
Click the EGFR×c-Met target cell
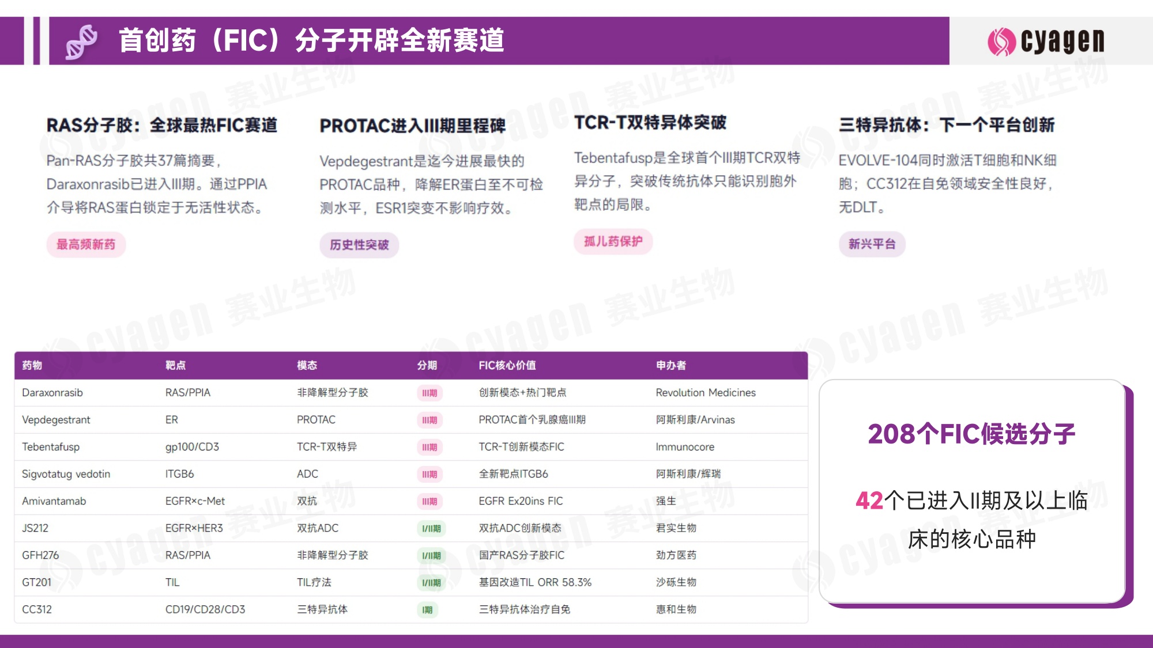pyautogui.click(x=195, y=501)
